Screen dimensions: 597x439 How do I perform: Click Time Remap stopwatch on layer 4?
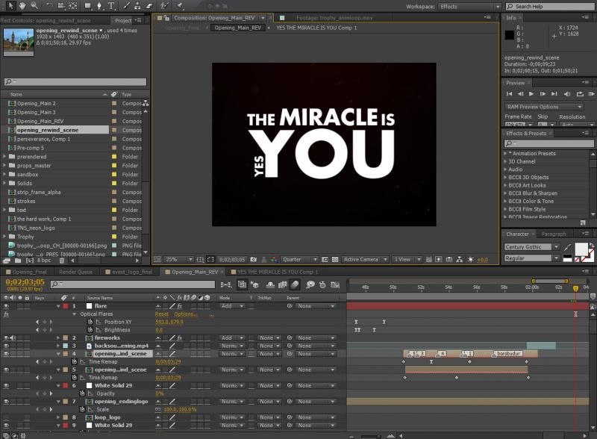point(75,361)
